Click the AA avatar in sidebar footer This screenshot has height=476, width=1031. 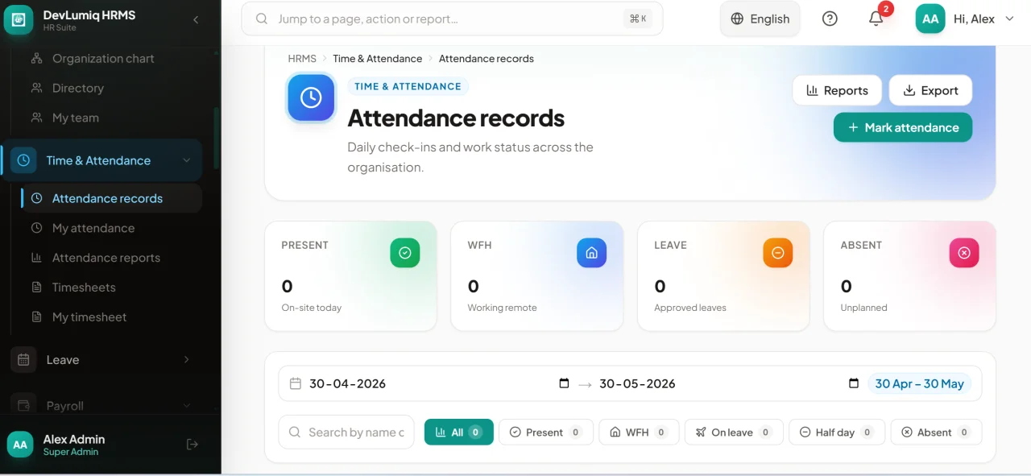(20, 445)
